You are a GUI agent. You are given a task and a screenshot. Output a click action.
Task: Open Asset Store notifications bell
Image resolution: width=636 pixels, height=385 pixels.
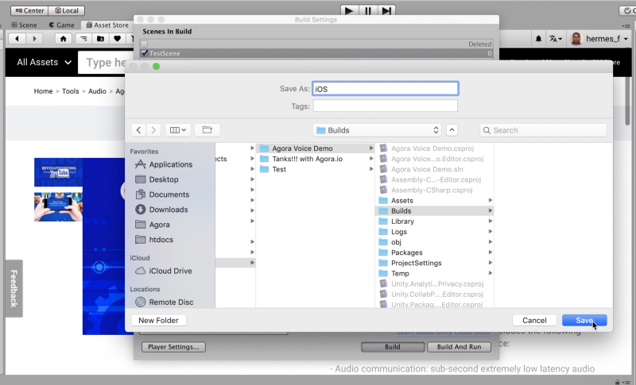tap(538, 39)
